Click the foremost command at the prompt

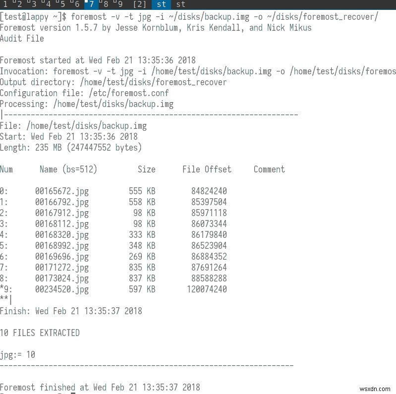[x=225, y=17]
